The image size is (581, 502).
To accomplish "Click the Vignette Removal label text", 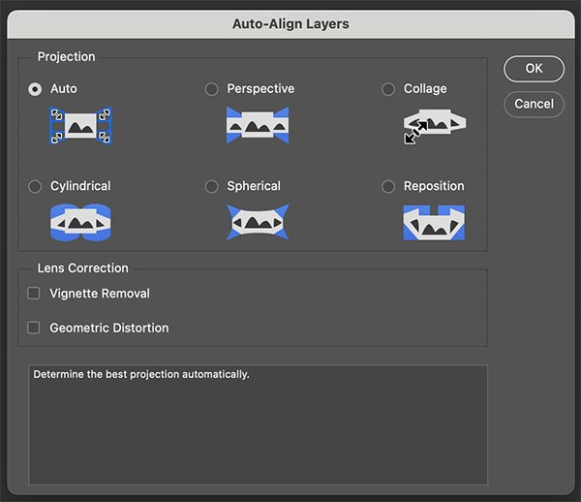I will coord(100,294).
